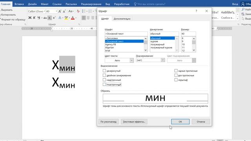Viewport: 251px width, 141px height.
Task: Open font color dropdown arrow
Action: pyautogui.click(x=76, y=18)
